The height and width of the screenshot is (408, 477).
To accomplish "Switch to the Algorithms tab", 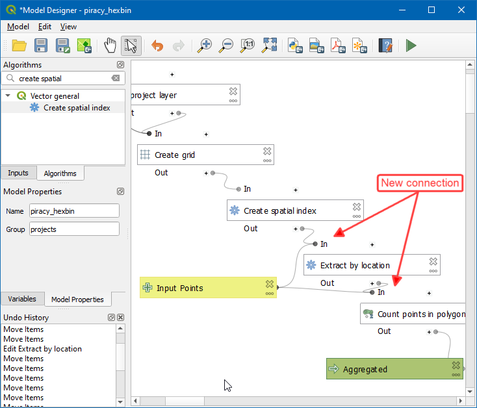I will click(60, 173).
